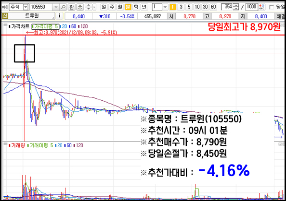Expand the 주식 type dropdown
Screen dimensions: 286x201
(x=26, y=7)
